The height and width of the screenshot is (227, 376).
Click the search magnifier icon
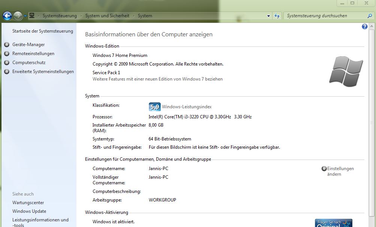pos(370,16)
